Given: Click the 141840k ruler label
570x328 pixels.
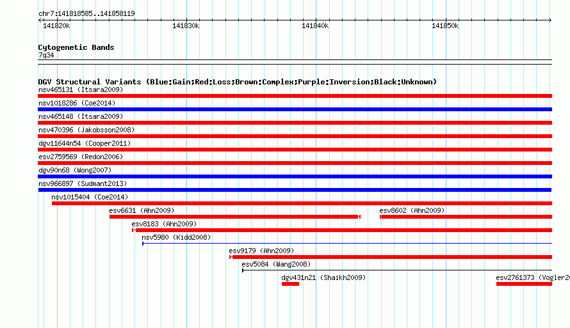Looking at the screenshot, I should pyautogui.click(x=315, y=26).
